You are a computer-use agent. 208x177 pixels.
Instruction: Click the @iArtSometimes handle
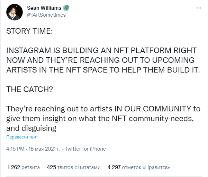pos(46,15)
